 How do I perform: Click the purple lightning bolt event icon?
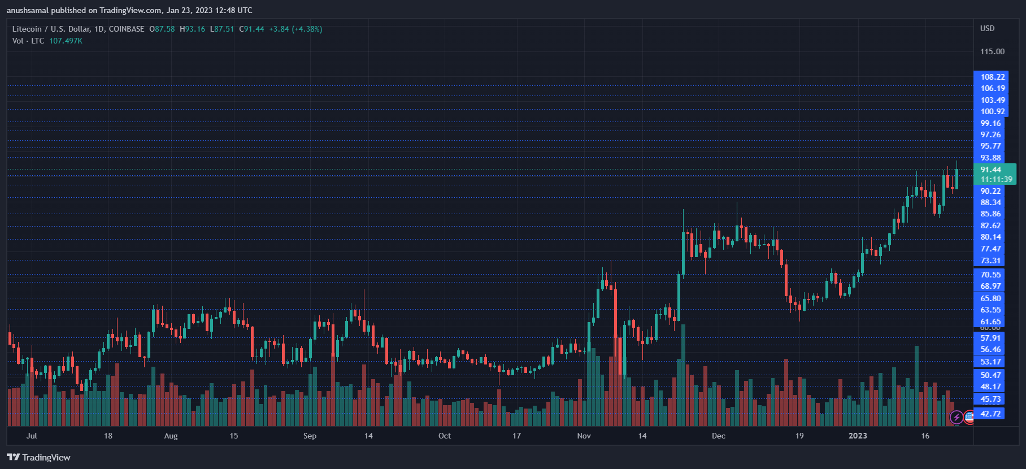click(957, 418)
